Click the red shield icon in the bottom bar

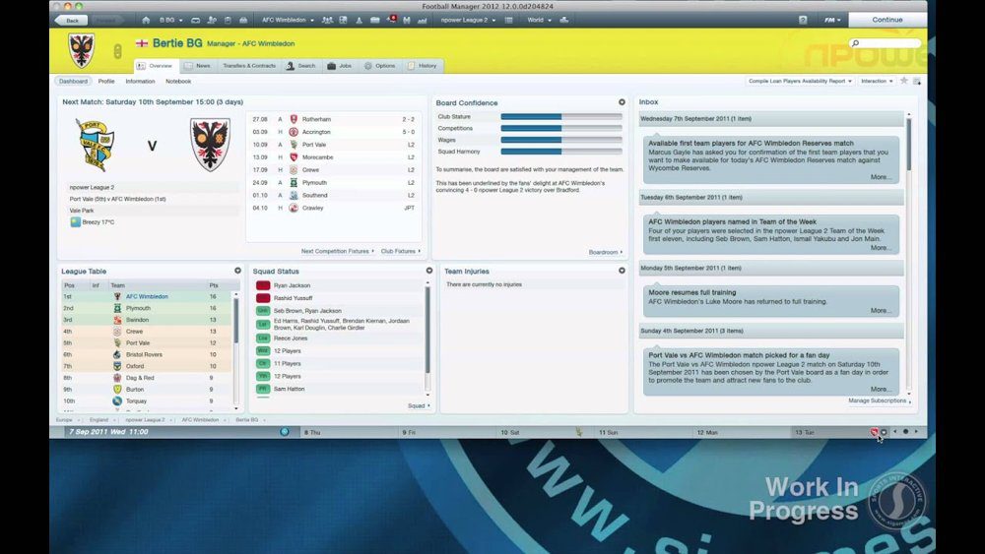[x=873, y=432]
